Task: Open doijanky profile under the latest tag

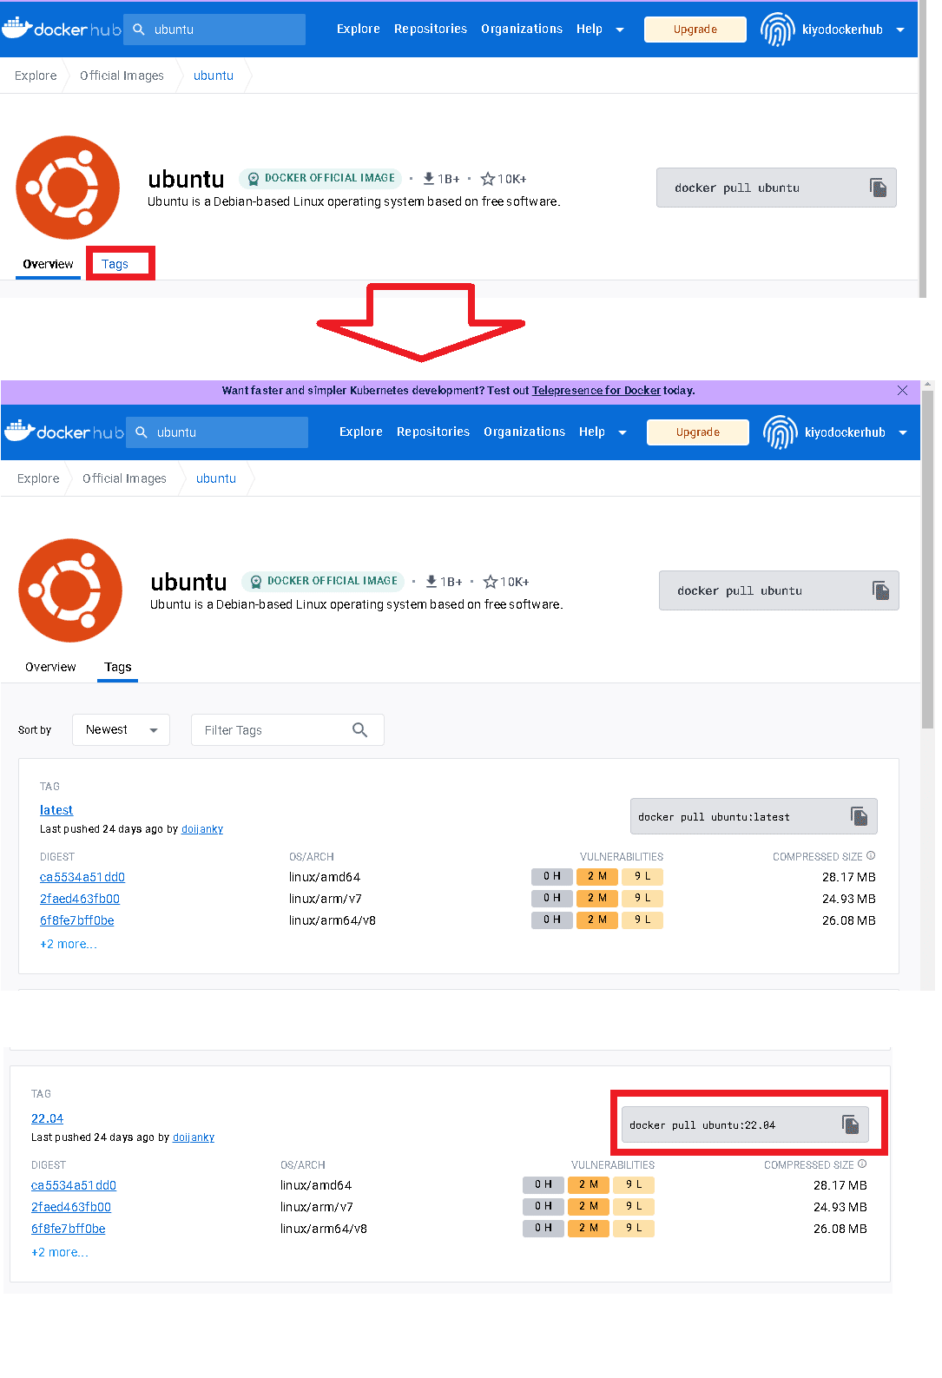Action: [202, 829]
